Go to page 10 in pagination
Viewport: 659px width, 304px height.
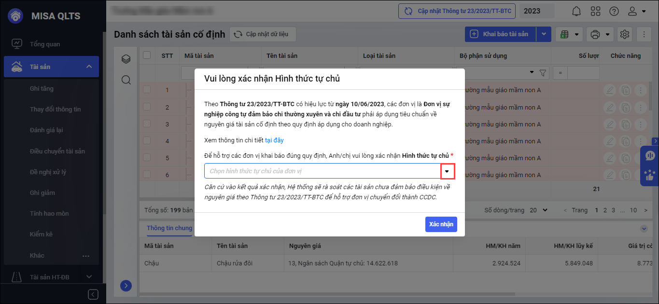point(633,210)
